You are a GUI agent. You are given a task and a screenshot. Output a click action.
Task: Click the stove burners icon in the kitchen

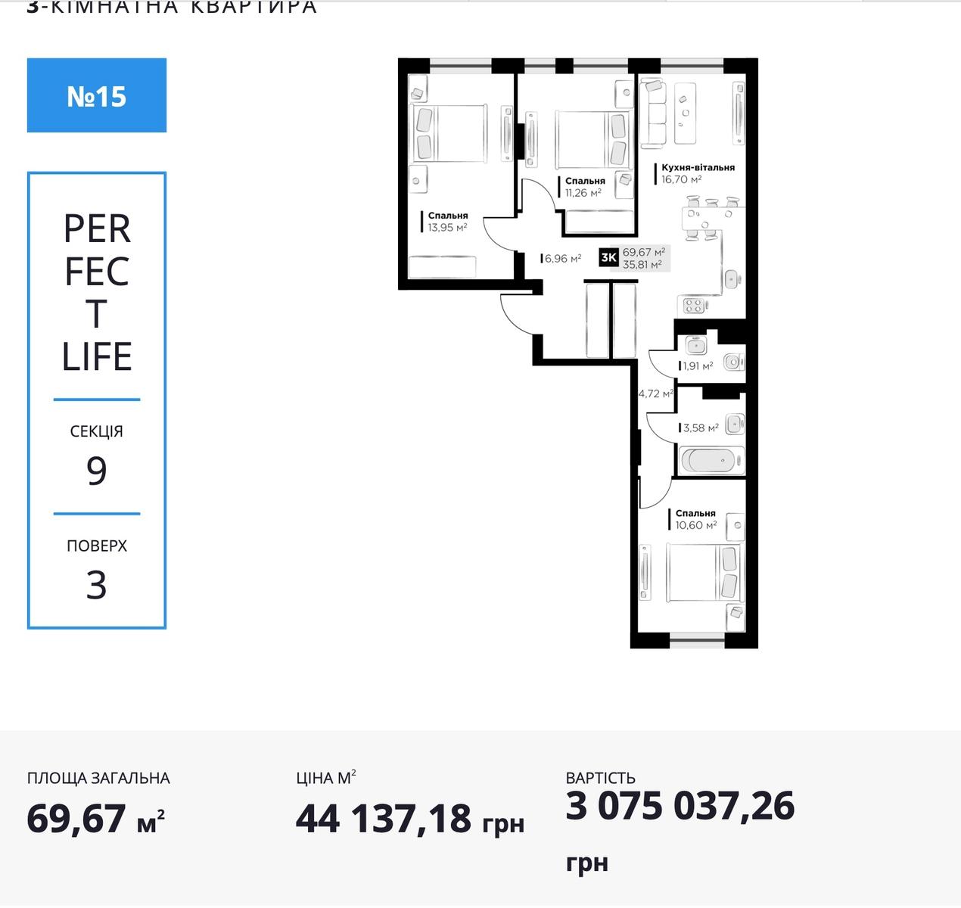[694, 306]
